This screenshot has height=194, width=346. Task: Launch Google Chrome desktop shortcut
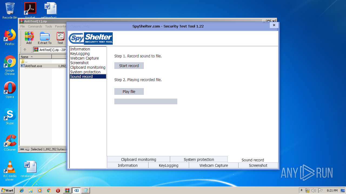[10, 65]
